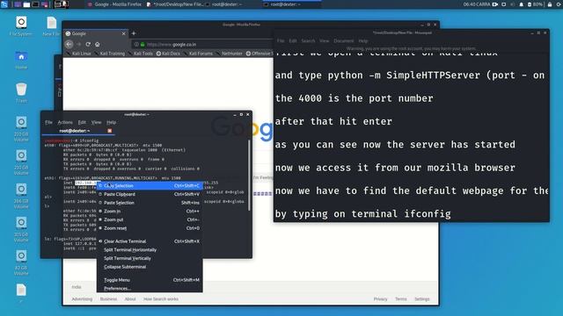This screenshot has width=563, height=316.
Task: Open the terminal File menu
Action: pyautogui.click(x=48, y=122)
